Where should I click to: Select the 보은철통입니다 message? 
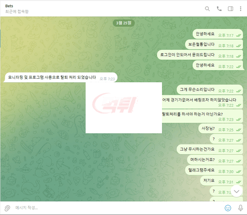click(x=214, y=45)
